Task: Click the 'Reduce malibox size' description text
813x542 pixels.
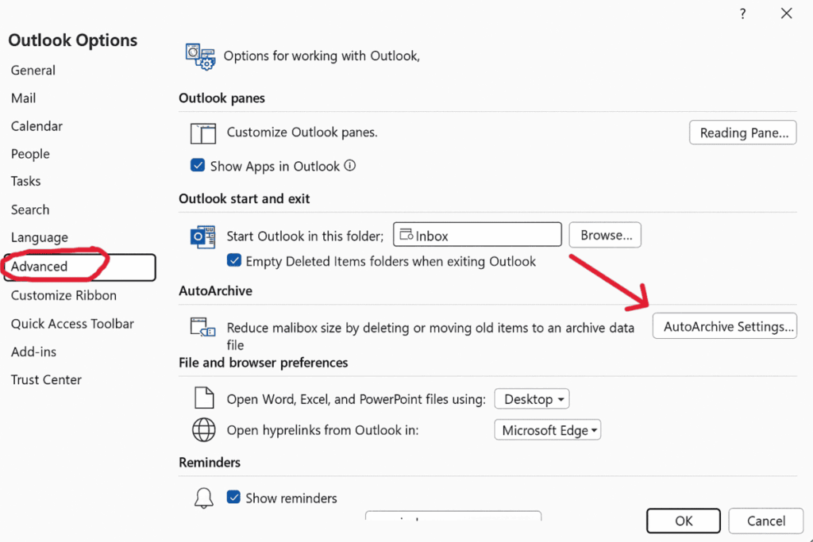Action: [x=430, y=336]
